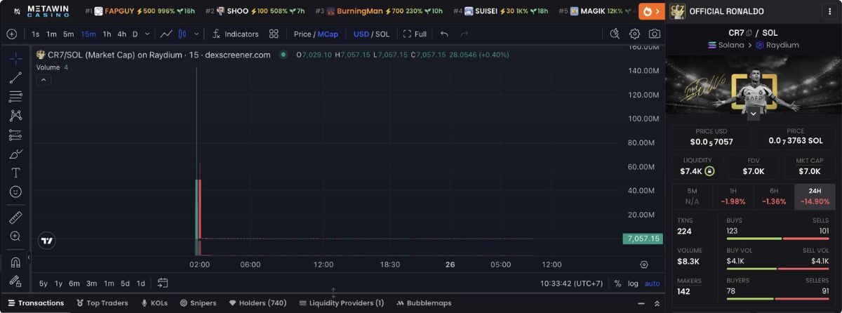Set chart range to 1d
This screenshot has width=842, height=313.
pos(140,284)
